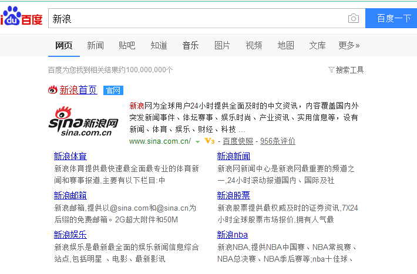
Task: Click result count text 百度为您找到相关结果约100,000,000个
Action: click(110, 70)
